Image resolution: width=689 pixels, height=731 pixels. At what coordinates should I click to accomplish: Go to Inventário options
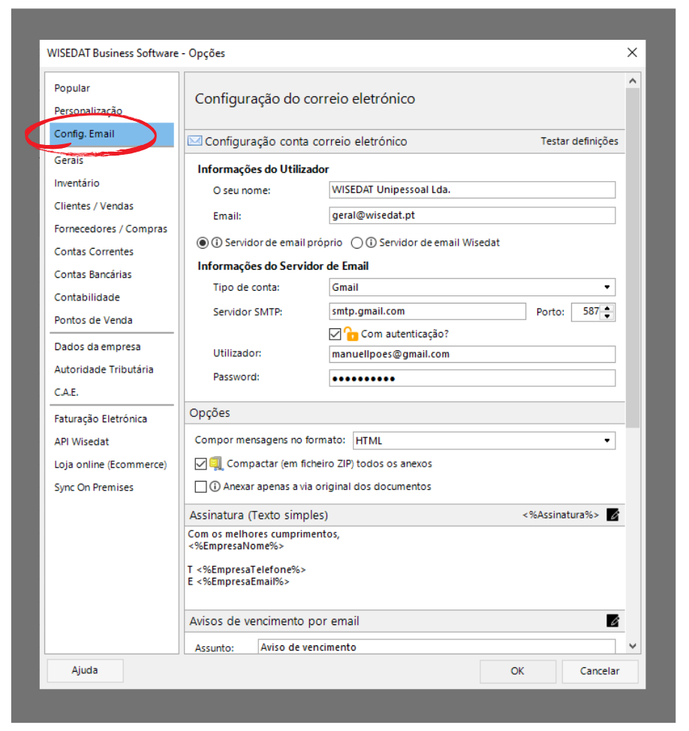[77, 183]
